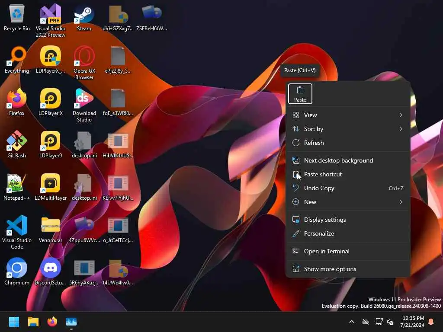
Task: Expand the Sort by submenu
Action: 348,129
